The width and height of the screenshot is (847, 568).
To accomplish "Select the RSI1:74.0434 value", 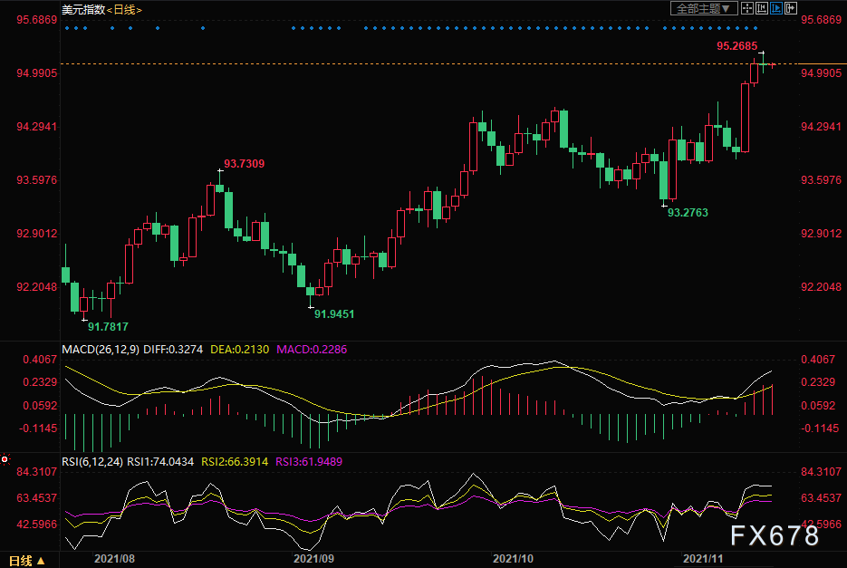I will pyautogui.click(x=160, y=461).
